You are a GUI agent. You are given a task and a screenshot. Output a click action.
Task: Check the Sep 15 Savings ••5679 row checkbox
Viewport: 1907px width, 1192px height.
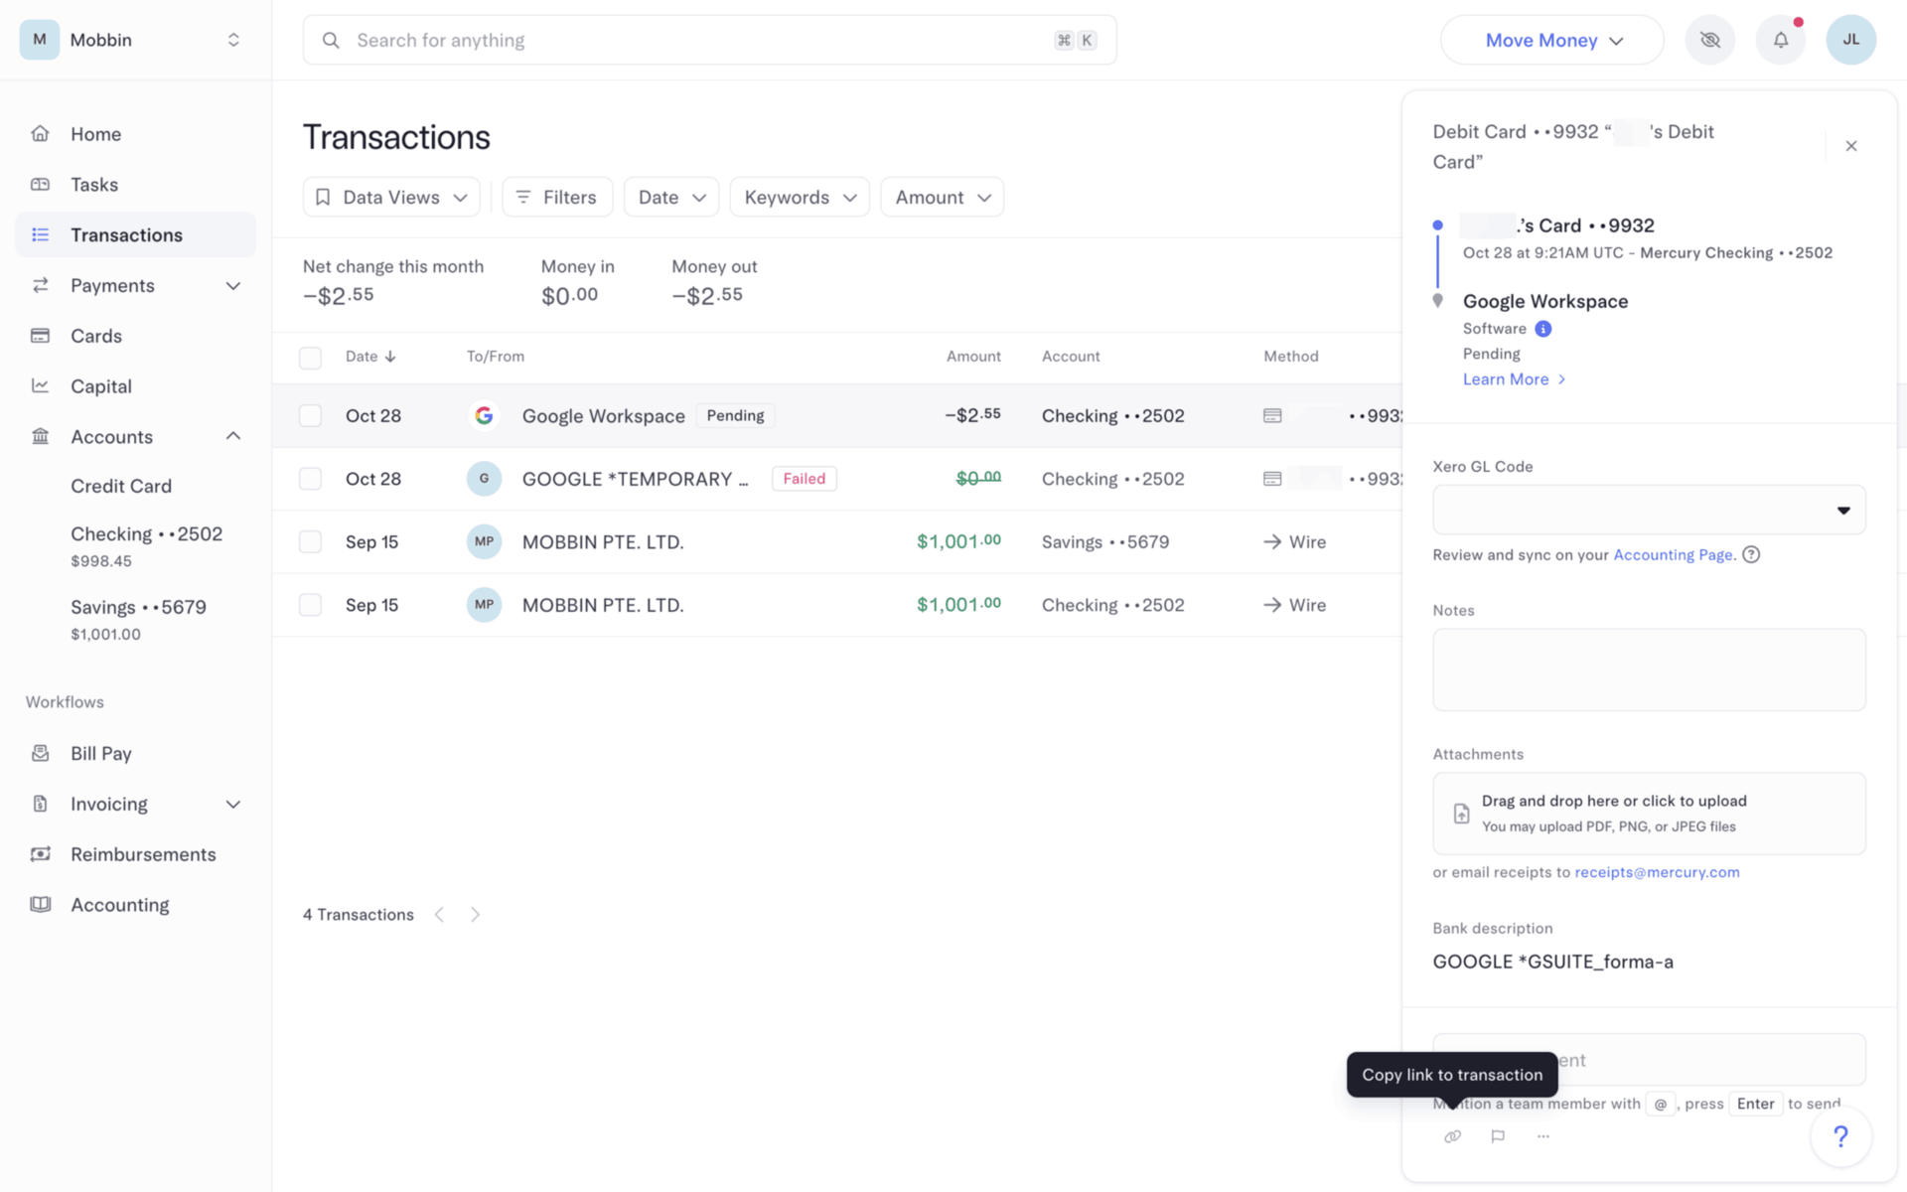pyautogui.click(x=310, y=541)
